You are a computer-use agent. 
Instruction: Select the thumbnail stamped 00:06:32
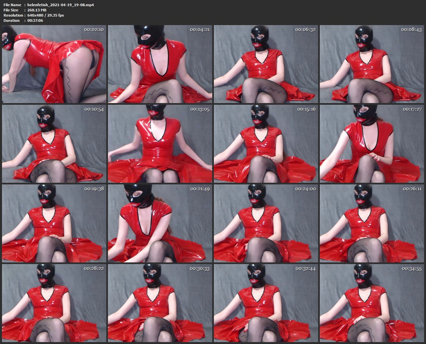click(266, 64)
